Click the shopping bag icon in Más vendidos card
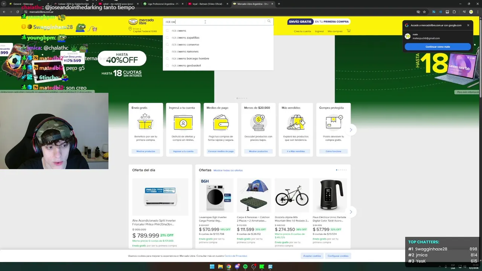The width and height of the screenshot is (482, 271). coord(296,122)
